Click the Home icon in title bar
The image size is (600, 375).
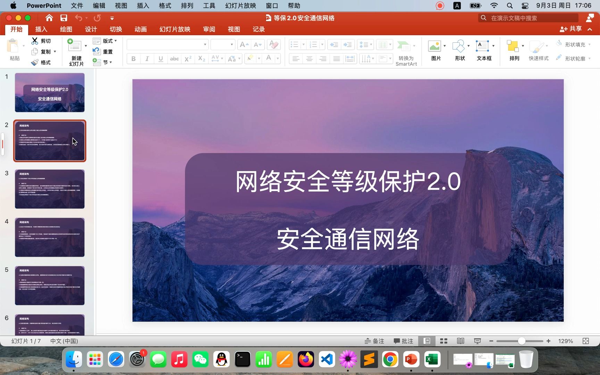(x=49, y=18)
